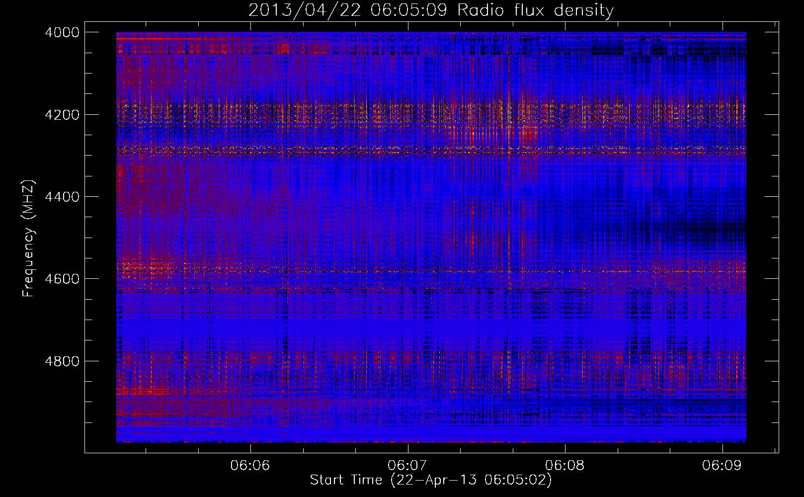Click the '4200' frequency axis label

point(62,114)
